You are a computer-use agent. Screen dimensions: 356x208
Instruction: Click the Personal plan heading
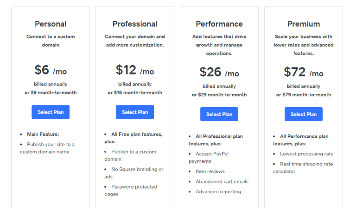tap(51, 24)
